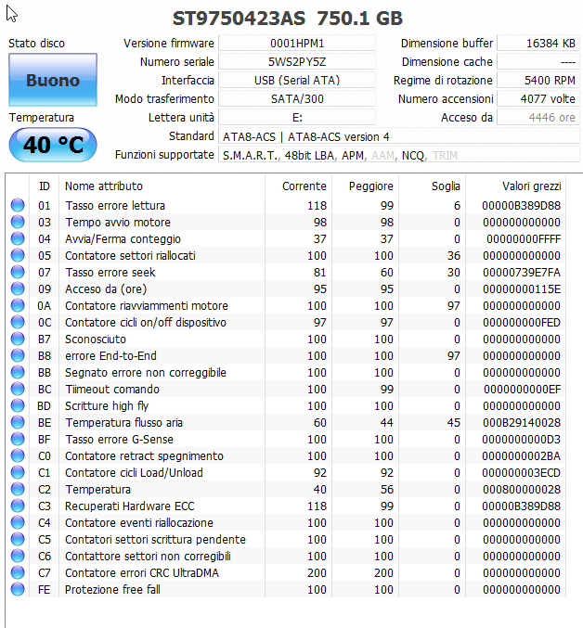Click the status icon for Temperatura flusso aria

[18, 423]
